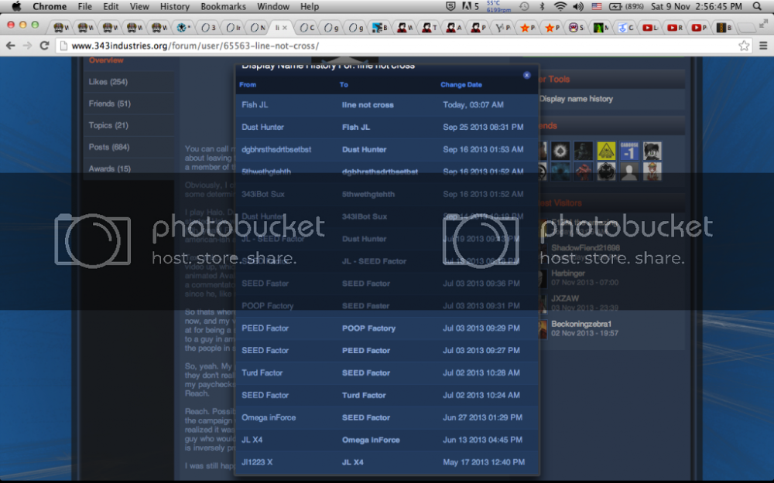Click the yellow triangle friend avatar
The image size is (774, 483).
(x=606, y=151)
